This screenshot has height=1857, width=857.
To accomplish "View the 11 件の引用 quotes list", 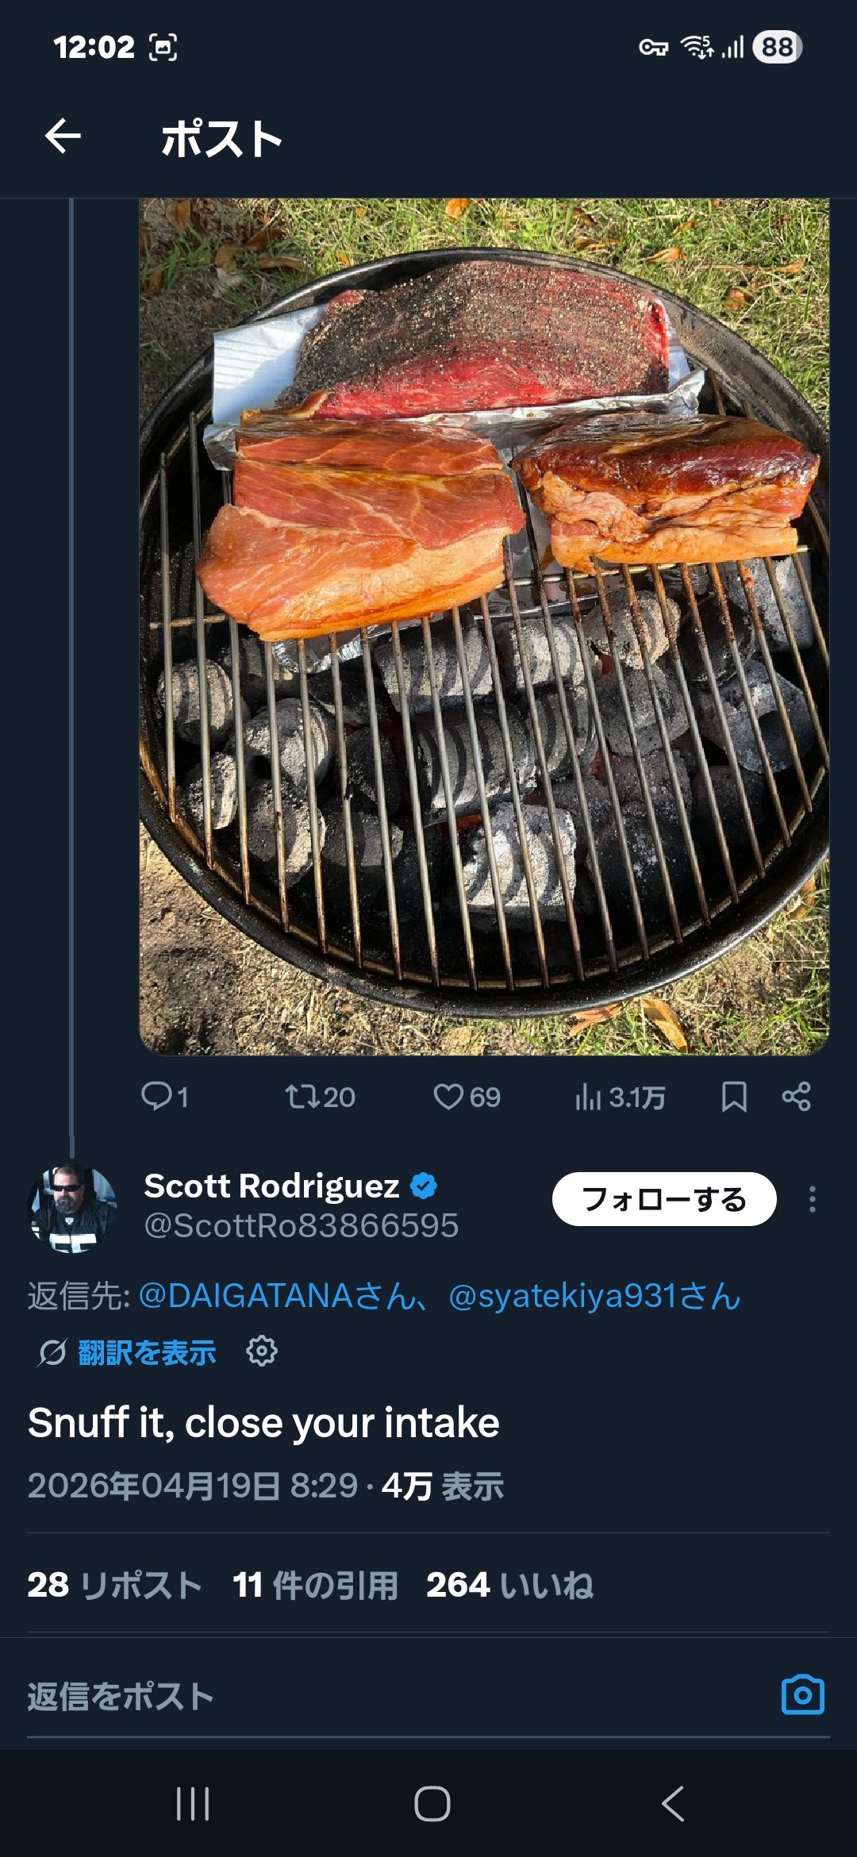I will coord(315,1585).
